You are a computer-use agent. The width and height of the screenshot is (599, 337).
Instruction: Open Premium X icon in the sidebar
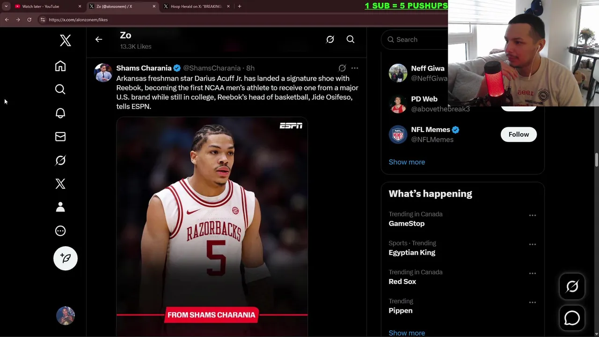pyautogui.click(x=60, y=184)
